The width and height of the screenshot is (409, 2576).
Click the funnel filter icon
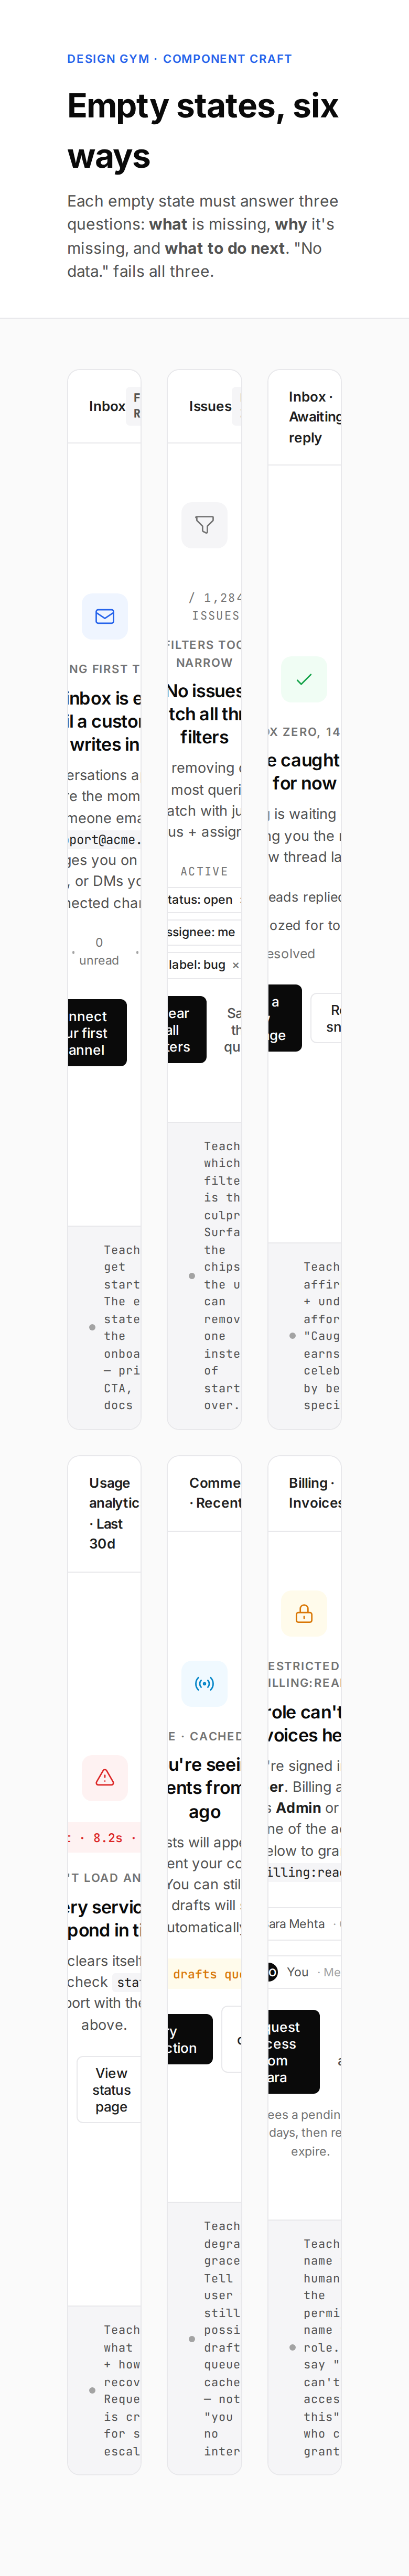204,524
